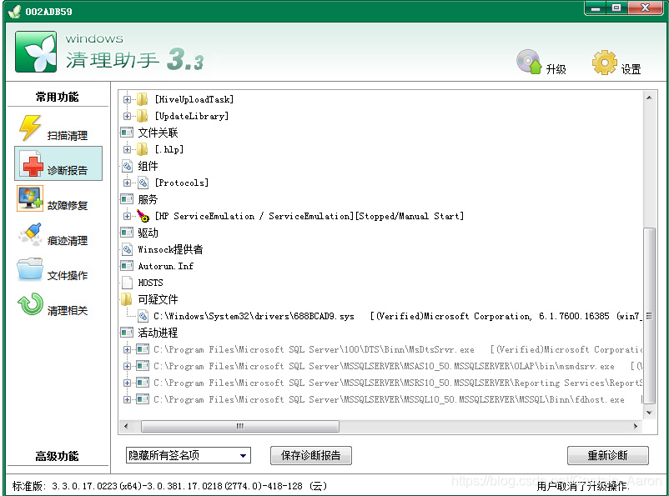Image resolution: width=669 pixels, height=496 pixels.
Task: Click 保存诊断报告 save report button
Action: [x=311, y=455]
